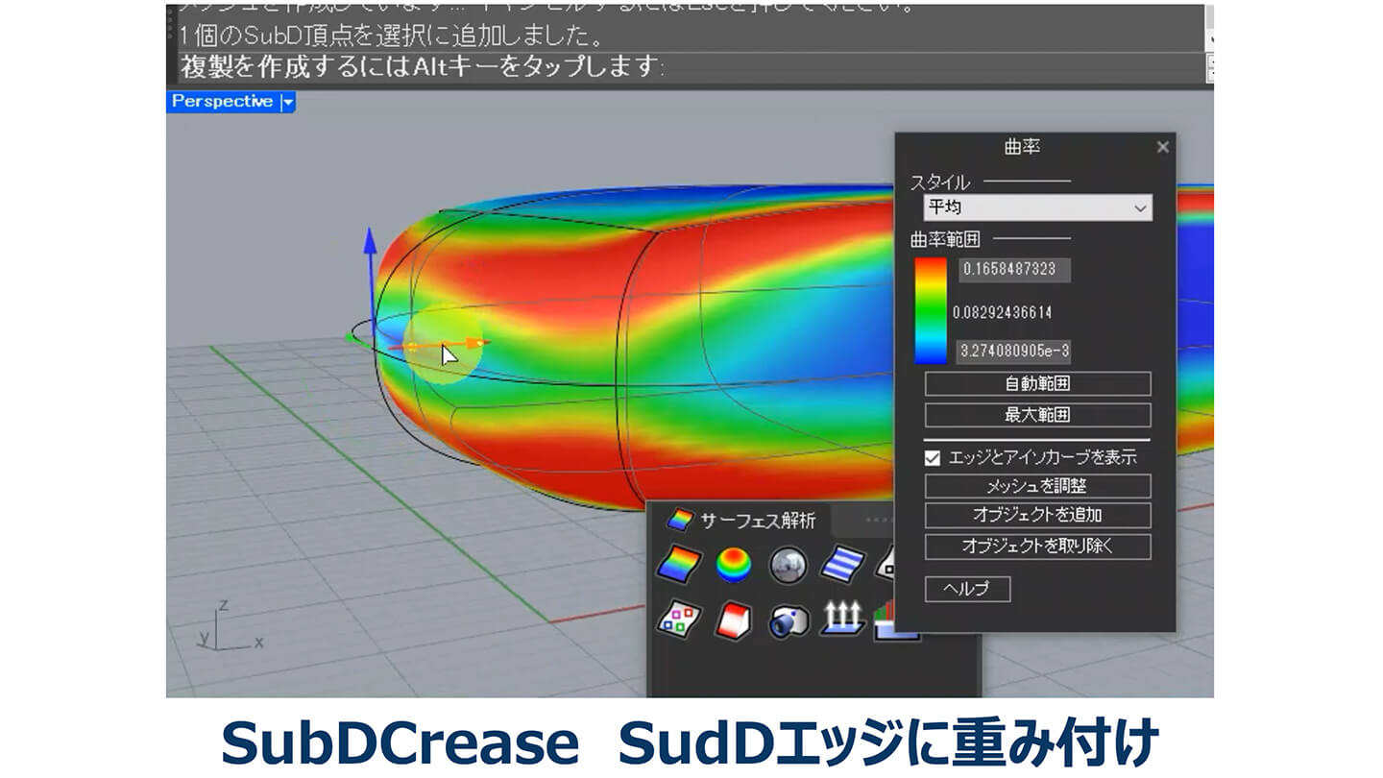1383x778 pixels.
Task: Click the green gumball axis handle
Action: click(x=350, y=337)
